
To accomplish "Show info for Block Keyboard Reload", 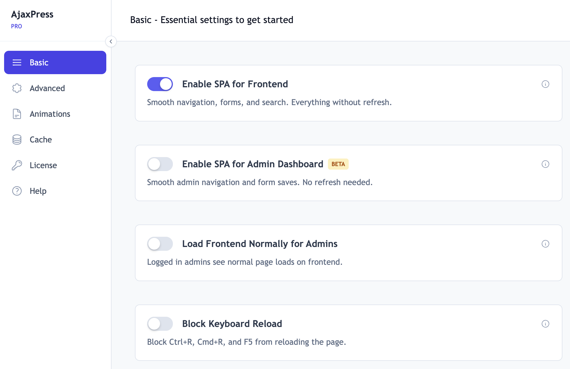I will pyautogui.click(x=545, y=324).
